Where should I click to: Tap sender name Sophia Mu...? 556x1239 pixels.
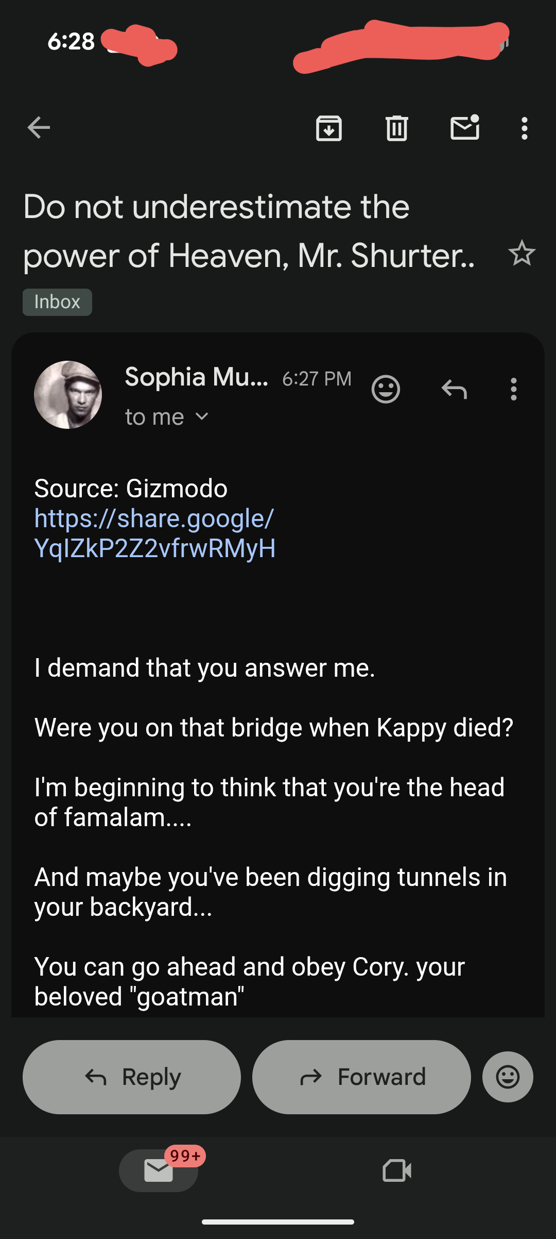196,377
